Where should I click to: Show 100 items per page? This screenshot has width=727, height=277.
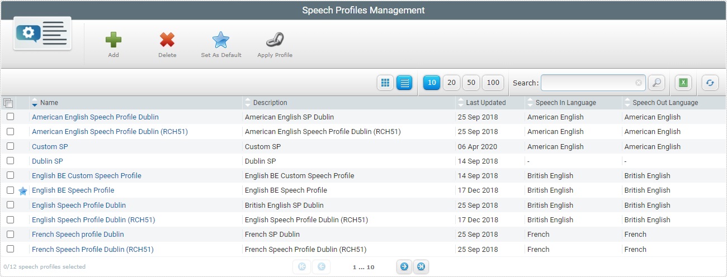click(493, 83)
